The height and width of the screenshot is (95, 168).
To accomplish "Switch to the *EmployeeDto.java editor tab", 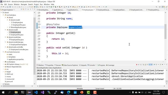I will [153, 10].
